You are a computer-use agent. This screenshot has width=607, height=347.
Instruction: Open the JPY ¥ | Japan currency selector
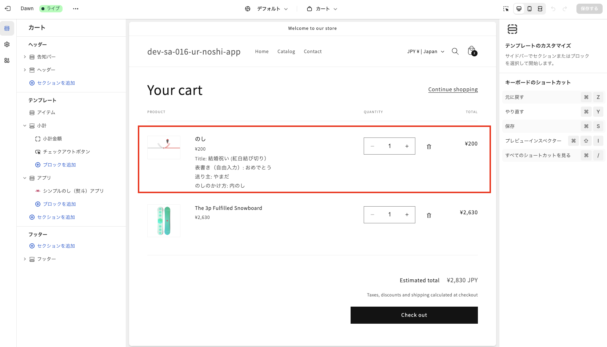(426, 52)
